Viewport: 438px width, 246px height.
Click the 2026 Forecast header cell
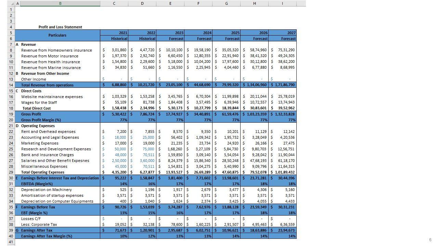click(255, 39)
